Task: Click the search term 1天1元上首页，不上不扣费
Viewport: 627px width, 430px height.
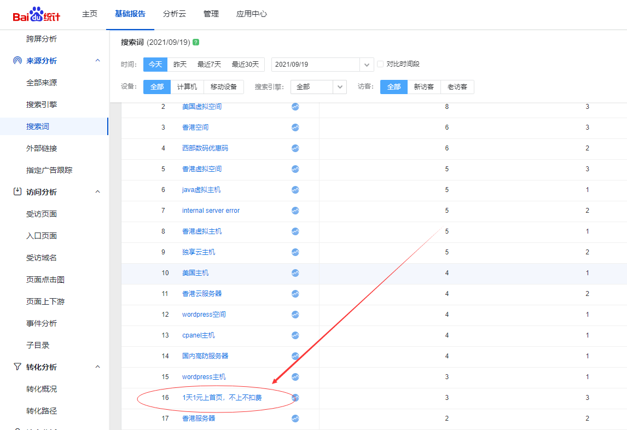Action: tap(222, 398)
